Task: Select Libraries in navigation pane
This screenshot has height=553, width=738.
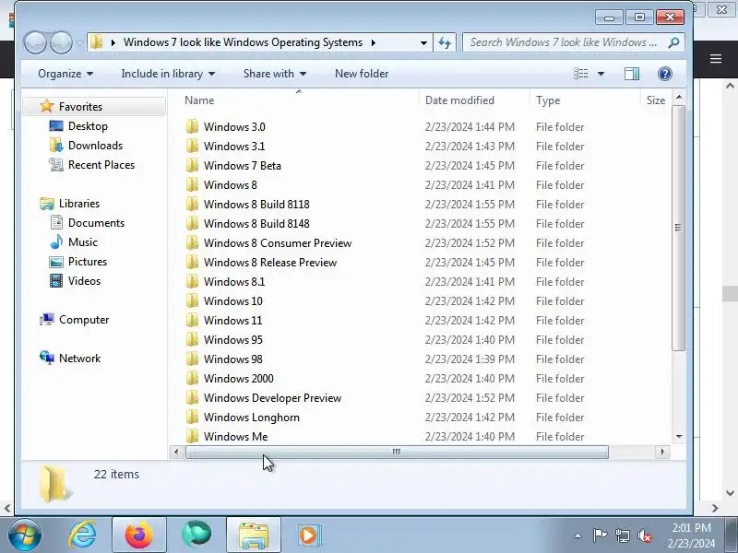Action: pyautogui.click(x=79, y=204)
